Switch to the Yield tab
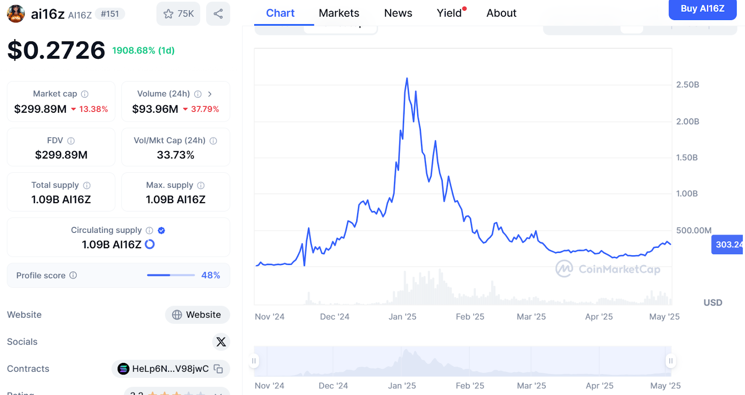This screenshot has height=395, width=745. [450, 13]
